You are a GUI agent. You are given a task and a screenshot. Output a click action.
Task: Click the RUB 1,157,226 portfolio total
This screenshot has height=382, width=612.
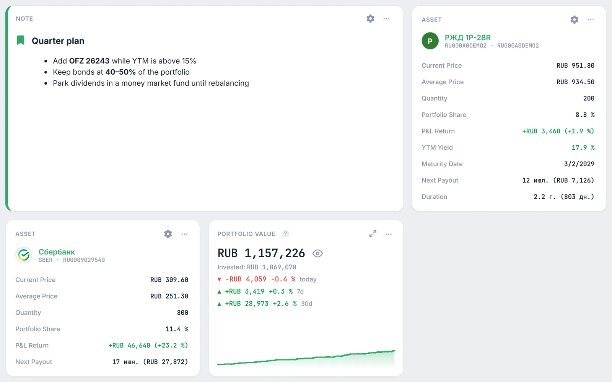[x=261, y=253]
